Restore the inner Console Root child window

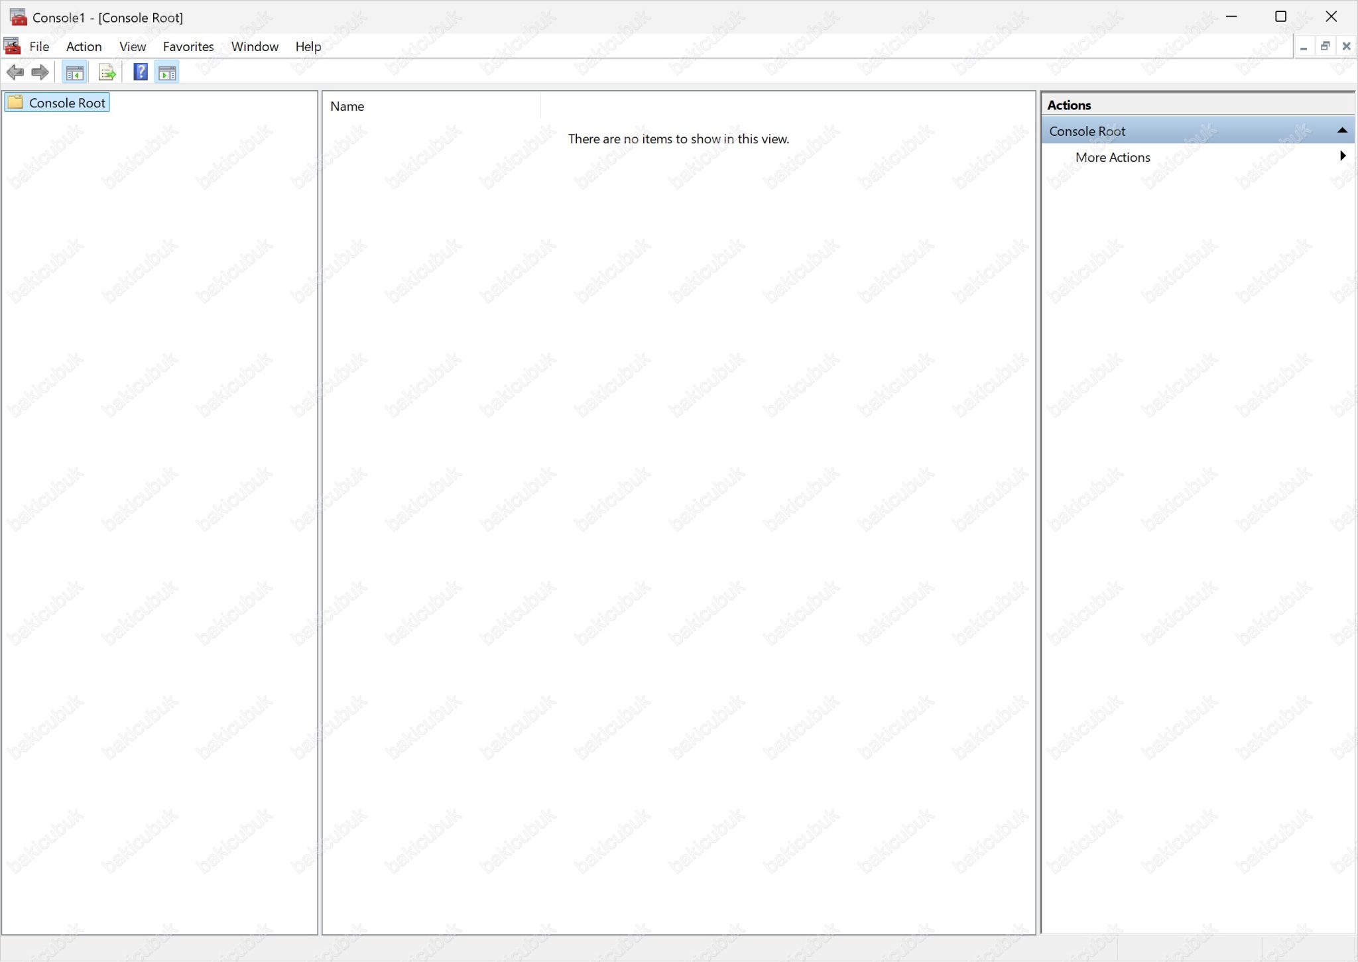pos(1325,46)
